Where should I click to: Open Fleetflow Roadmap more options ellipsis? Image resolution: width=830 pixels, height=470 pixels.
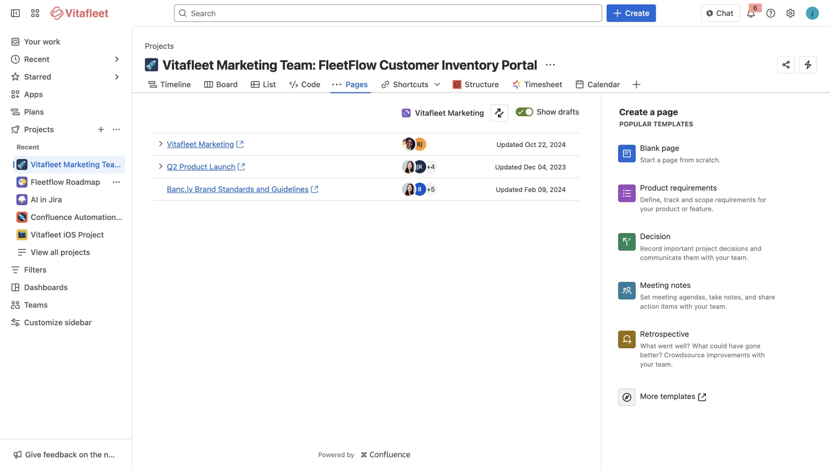point(116,182)
